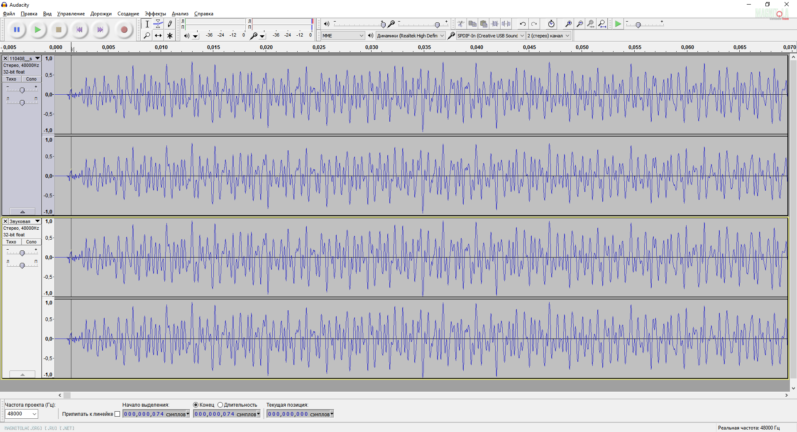The height and width of the screenshot is (432, 797).
Task: Open output meter speaker dropdown arrow
Action: pos(196,36)
